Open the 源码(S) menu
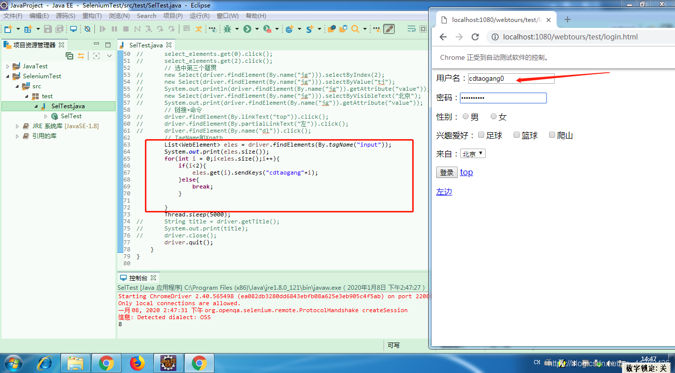Image resolution: width=675 pixels, height=373 pixels. point(65,16)
